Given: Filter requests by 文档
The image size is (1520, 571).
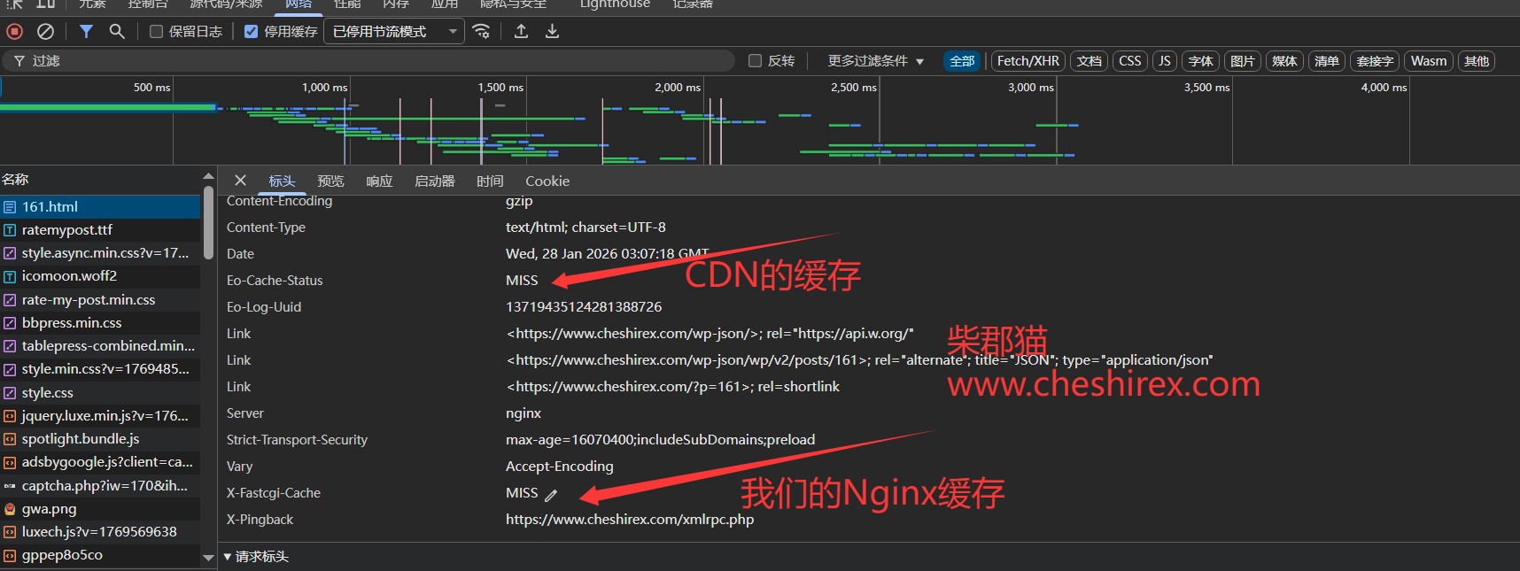Looking at the screenshot, I should pos(1089,61).
